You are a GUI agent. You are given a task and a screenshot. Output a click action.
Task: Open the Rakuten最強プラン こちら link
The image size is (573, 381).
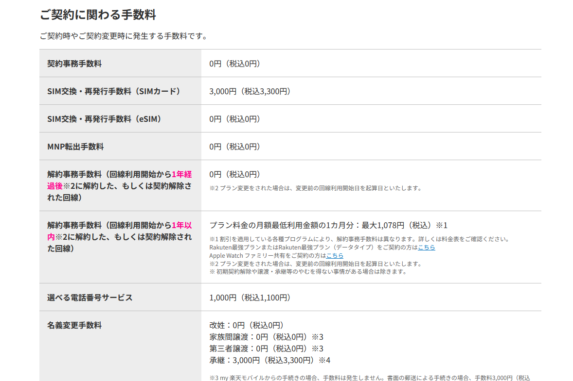426,247
